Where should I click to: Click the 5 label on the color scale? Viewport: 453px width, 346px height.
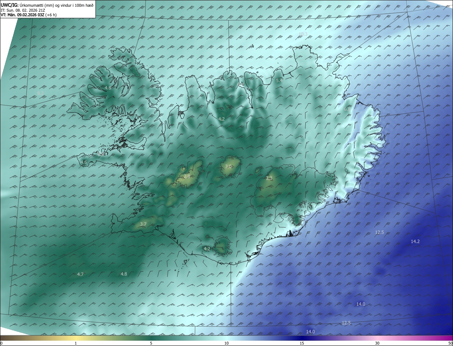pyautogui.click(x=151, y=344)
